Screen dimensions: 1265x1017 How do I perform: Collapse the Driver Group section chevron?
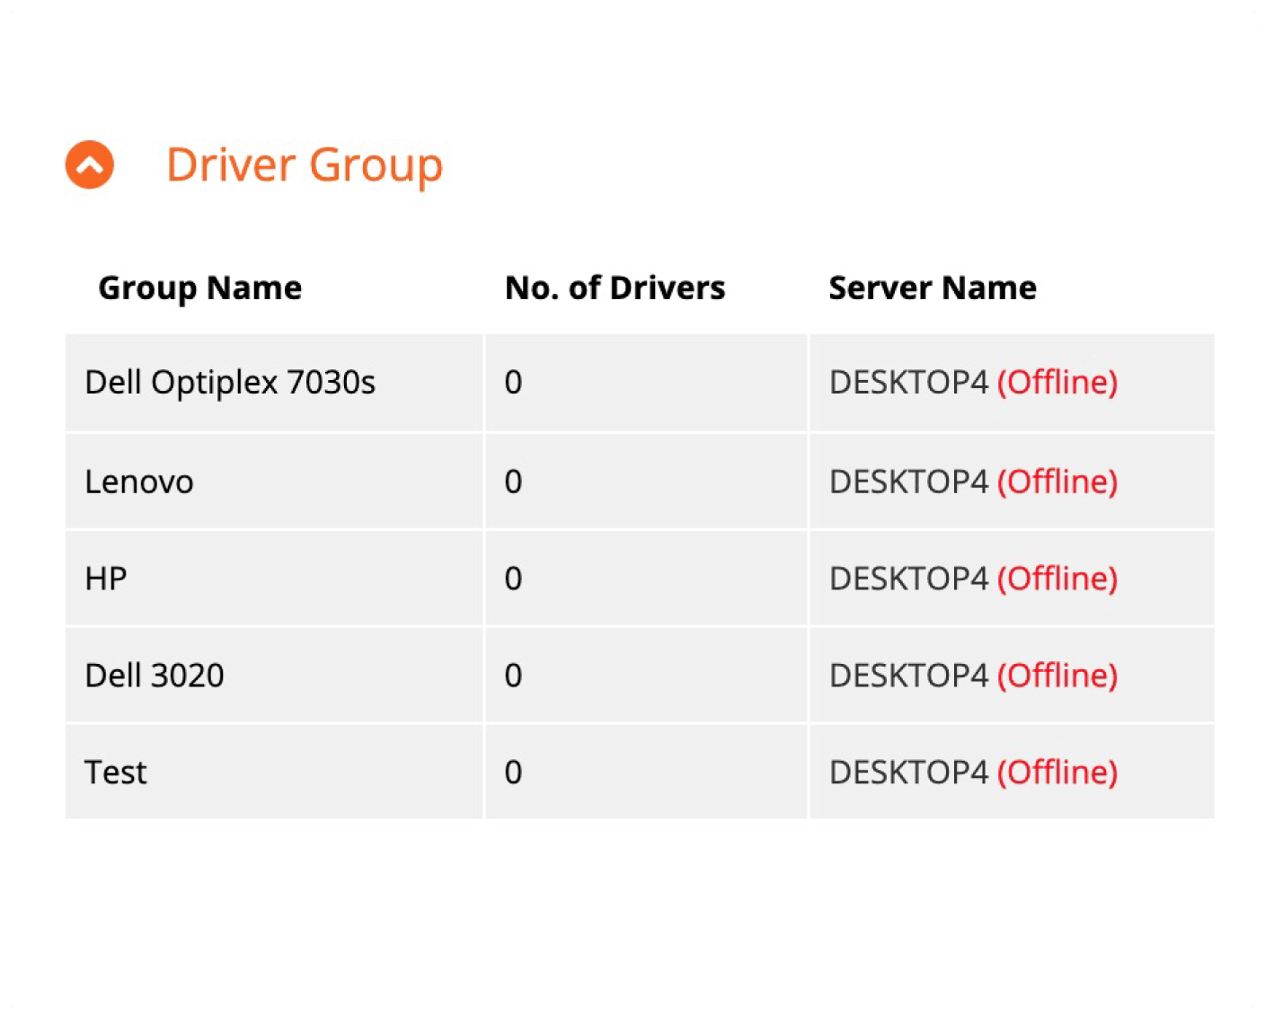click(90, 165)
